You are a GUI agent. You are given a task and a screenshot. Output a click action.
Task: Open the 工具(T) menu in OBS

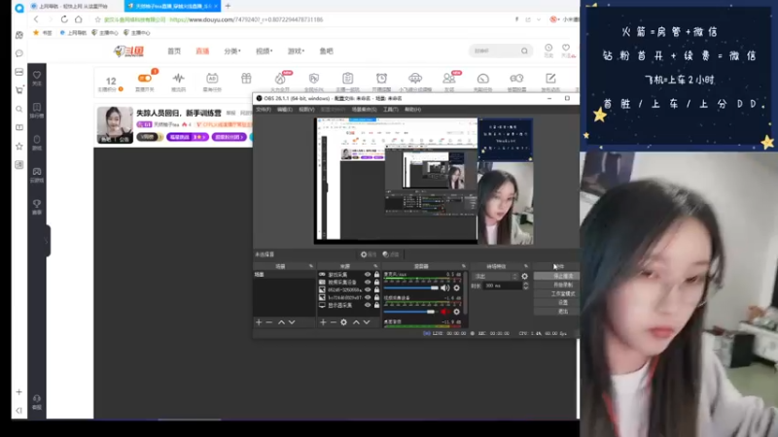391,110
